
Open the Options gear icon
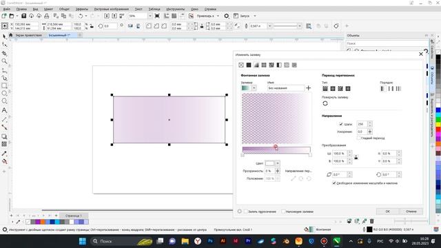click(227, 16)
